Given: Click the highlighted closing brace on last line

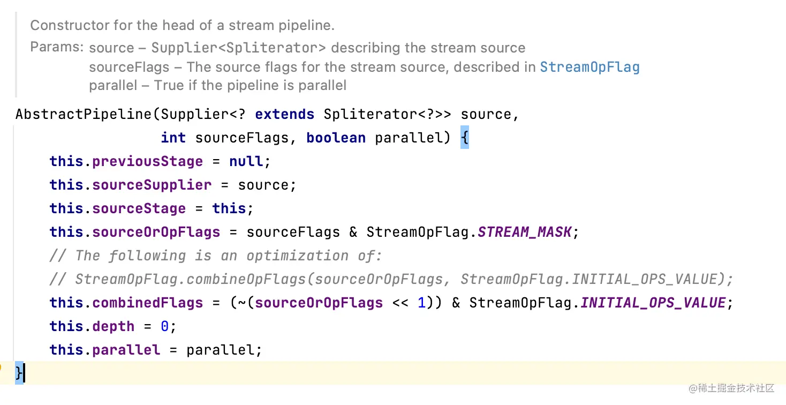Looking at the screenshot, I should click(x=19, y=373).
